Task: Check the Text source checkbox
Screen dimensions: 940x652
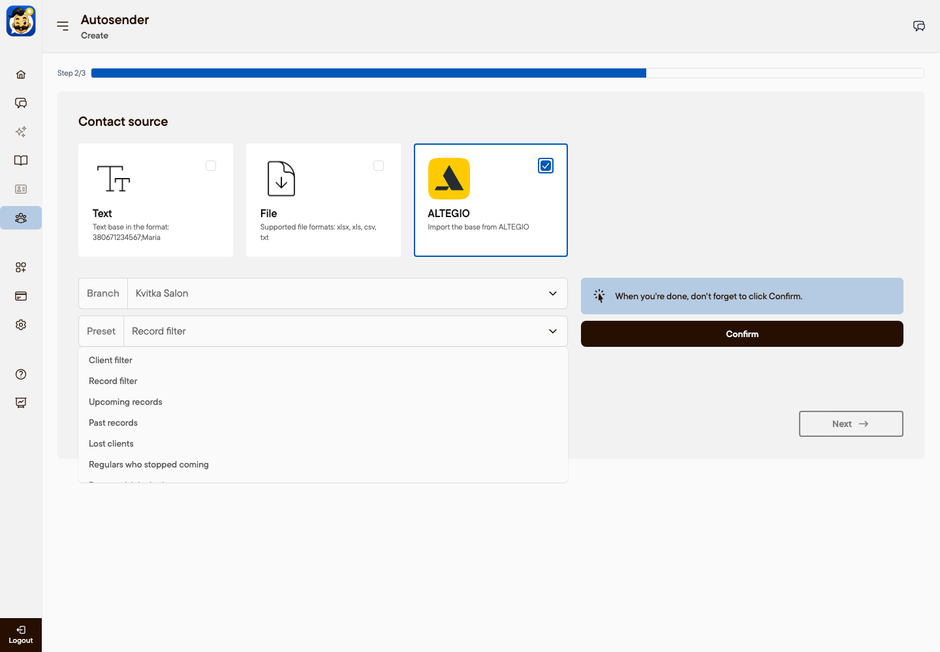Action: coord(211,166)
